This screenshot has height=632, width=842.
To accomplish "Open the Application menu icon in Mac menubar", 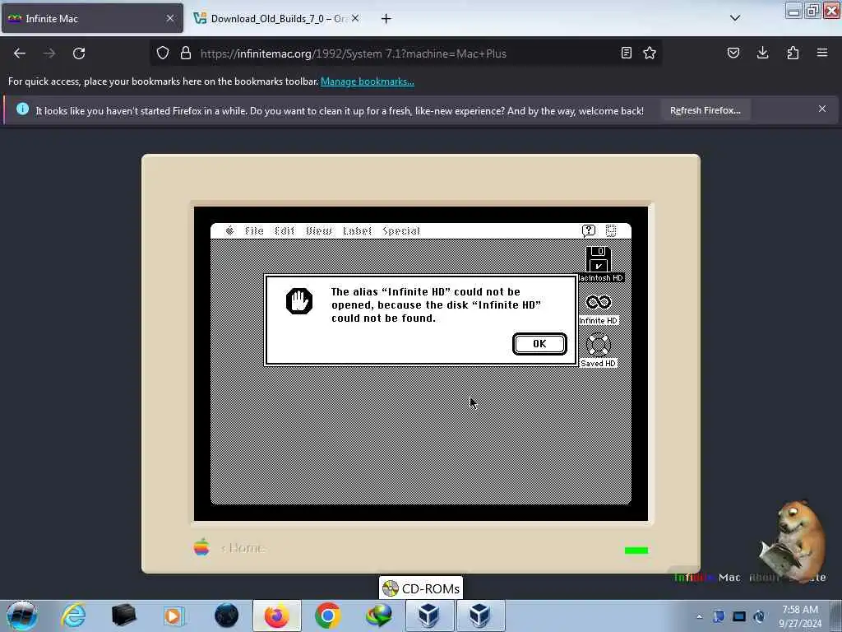I will 611,230.
